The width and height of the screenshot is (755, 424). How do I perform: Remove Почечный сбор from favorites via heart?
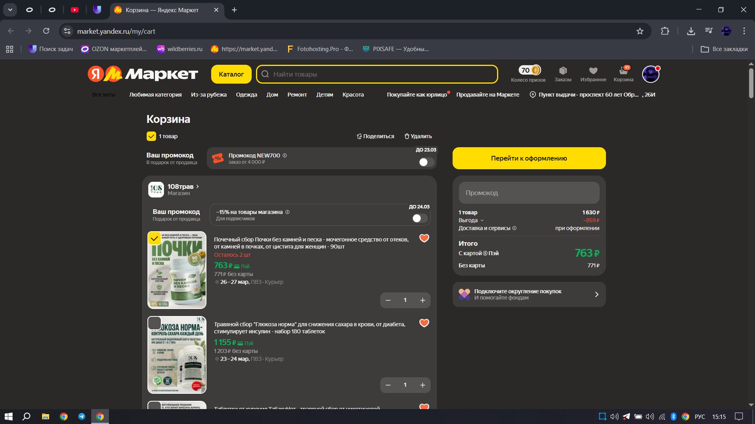(424, 238)
